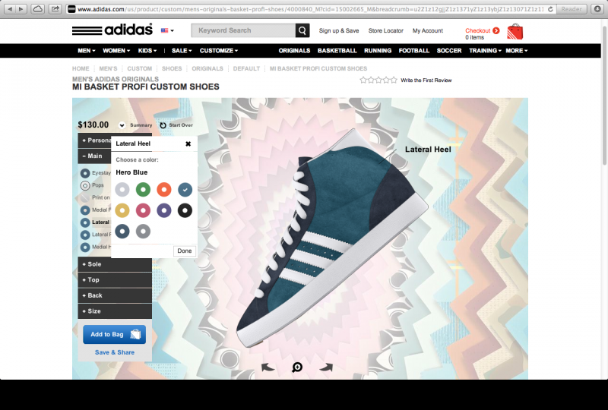Image resolution: width=608 pixels, height=410 pixels.
Task: Click the red Checkout arrow icon
Action: (x=496, y=30)
